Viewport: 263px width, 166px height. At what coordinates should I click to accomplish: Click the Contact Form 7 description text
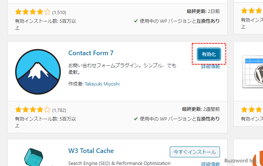pos(122,69)
